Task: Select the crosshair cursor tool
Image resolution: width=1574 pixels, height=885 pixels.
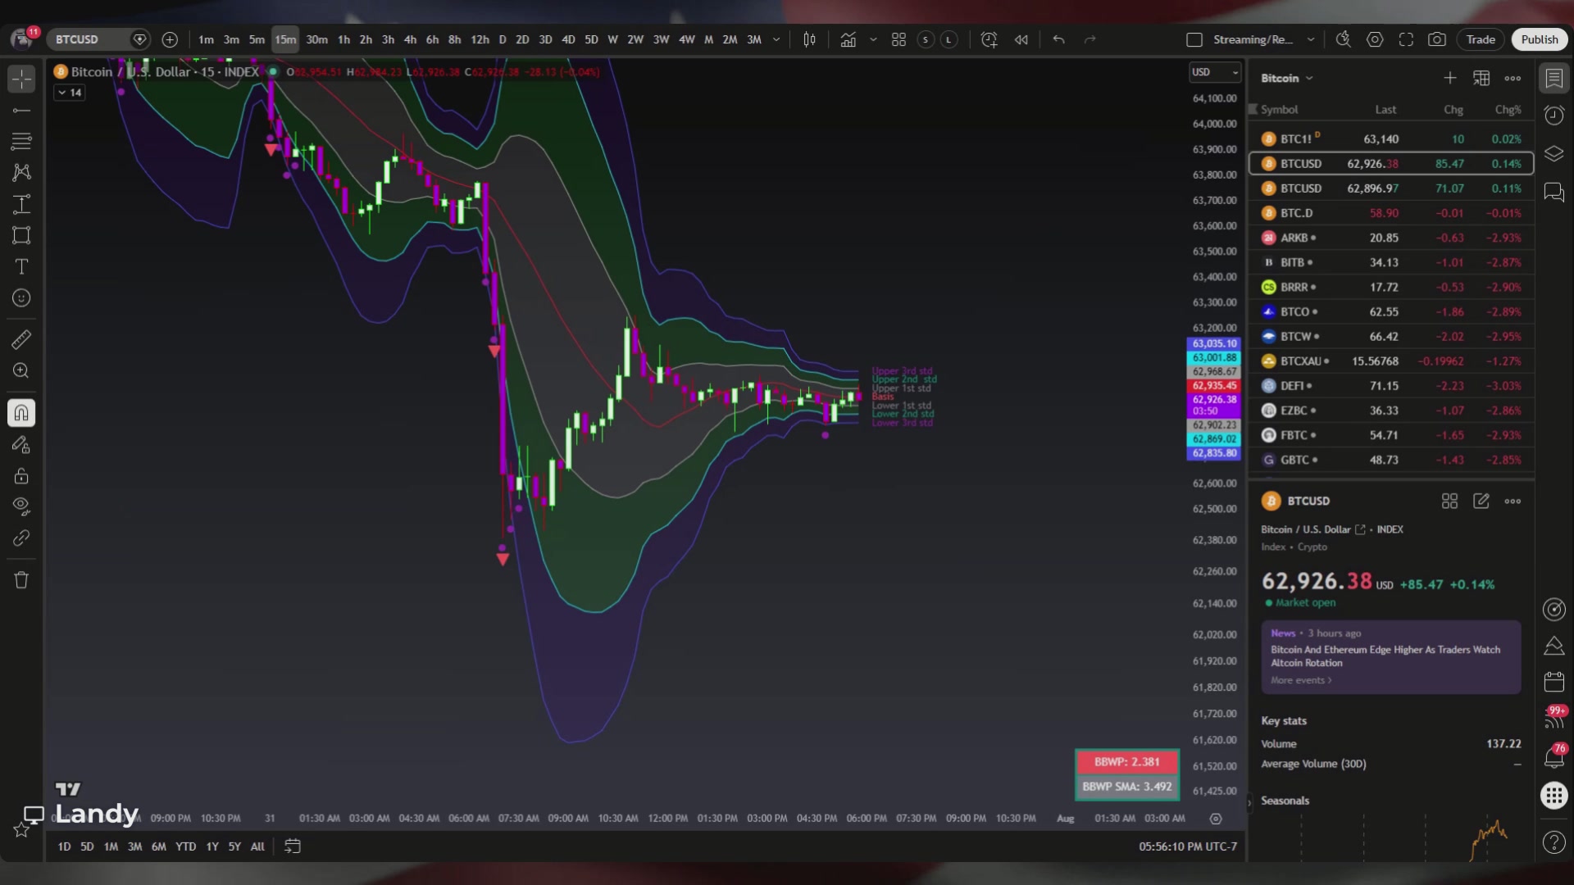Action: point(21,79)
